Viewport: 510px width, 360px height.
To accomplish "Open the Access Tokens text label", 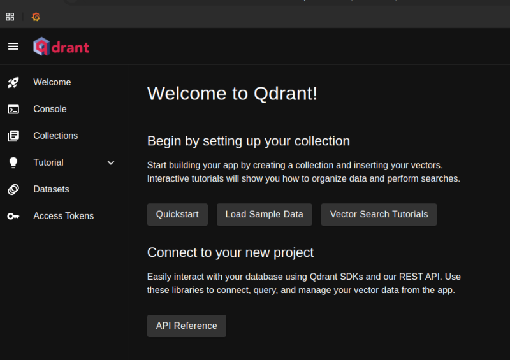I will pyautogui.click(x=63, y=216).
